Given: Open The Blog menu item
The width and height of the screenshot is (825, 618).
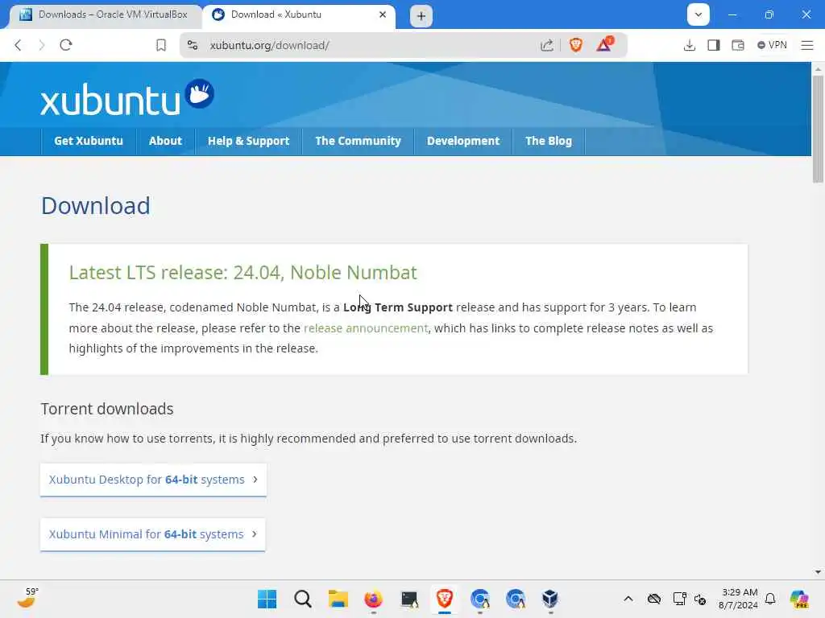Looking at the screenshot, I should 548,141.
